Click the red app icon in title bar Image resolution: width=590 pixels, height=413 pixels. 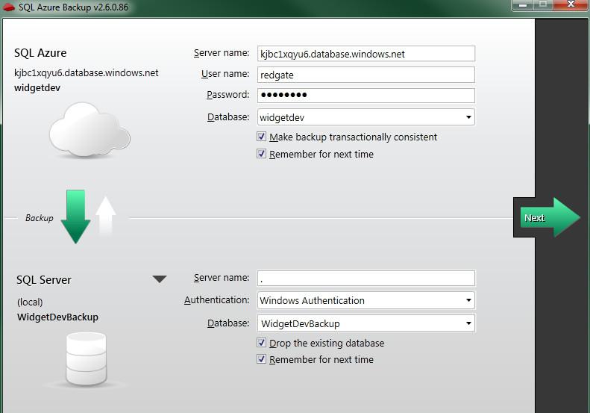coord(9,7)
